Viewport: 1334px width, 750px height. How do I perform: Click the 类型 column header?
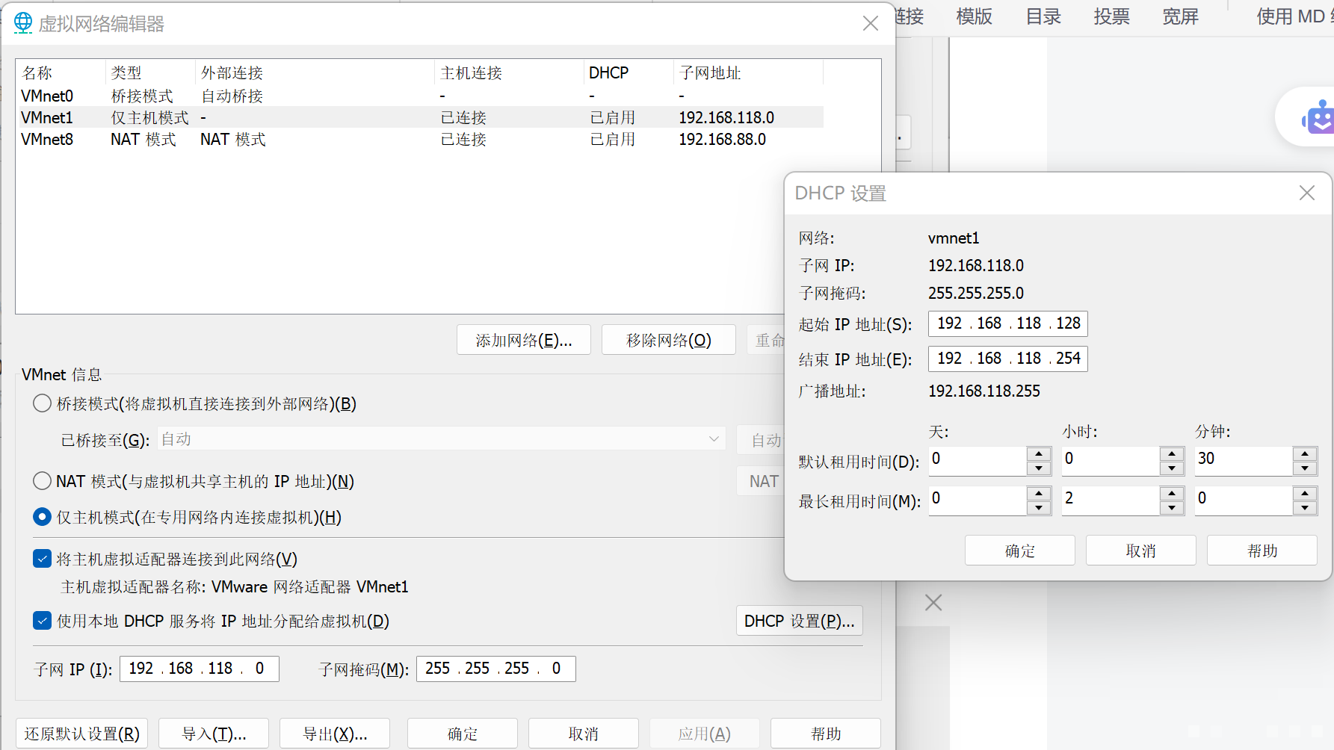(150, 72)
